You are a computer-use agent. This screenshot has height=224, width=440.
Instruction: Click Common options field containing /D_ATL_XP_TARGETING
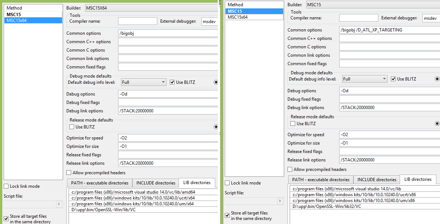tap(389, 30)
